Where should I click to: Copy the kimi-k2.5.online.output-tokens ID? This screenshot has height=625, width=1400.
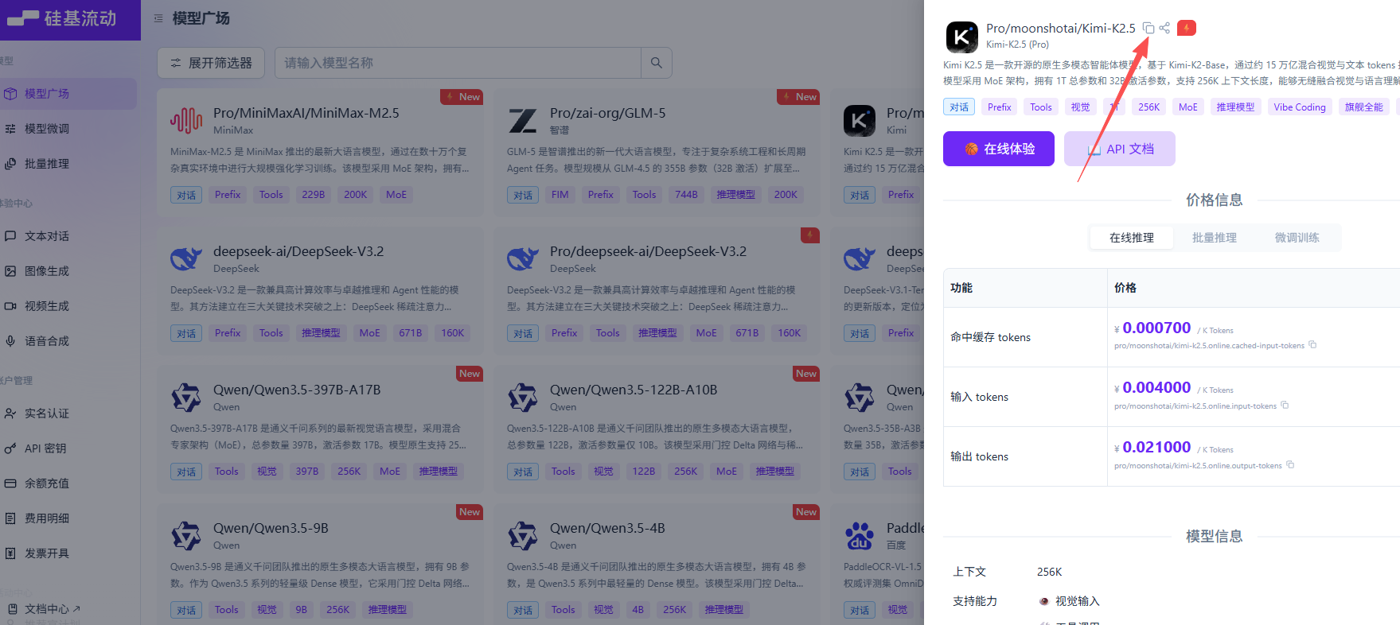tap(1290, 465)
